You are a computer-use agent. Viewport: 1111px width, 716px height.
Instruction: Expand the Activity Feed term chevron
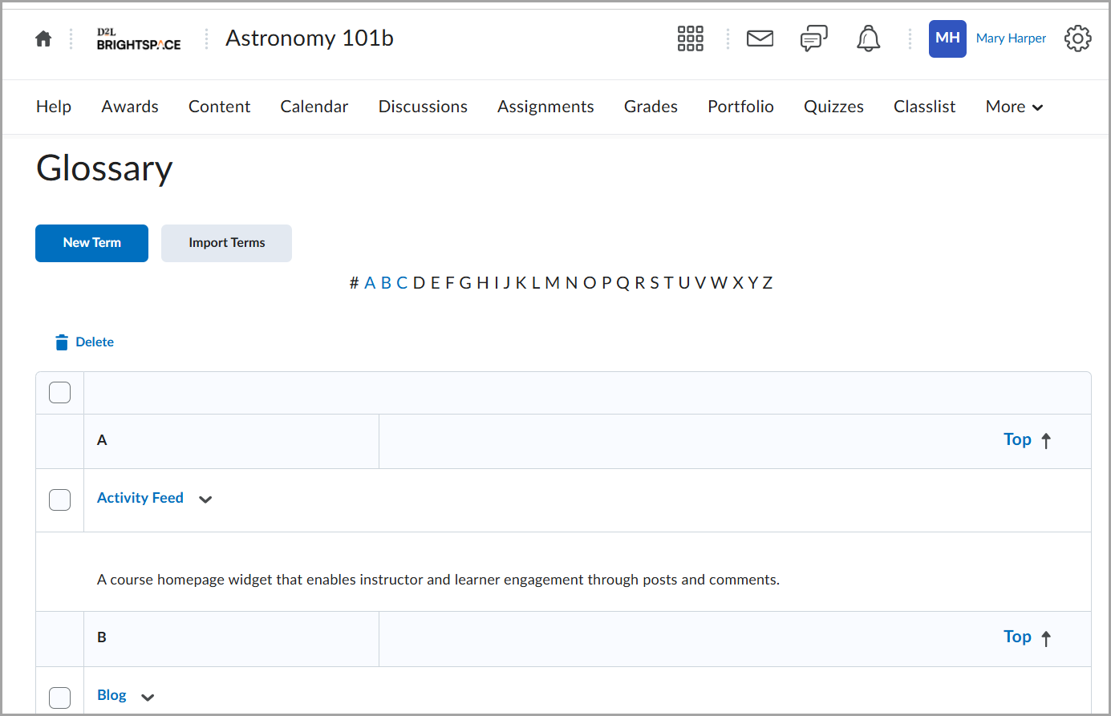pyautogui.click(x=205, y=499)
